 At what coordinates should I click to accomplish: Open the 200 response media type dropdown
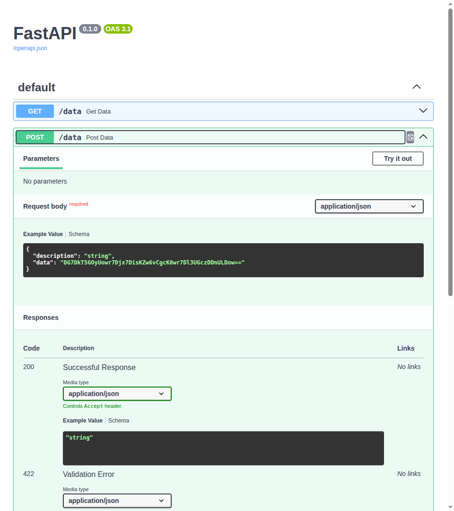point(117,394)
